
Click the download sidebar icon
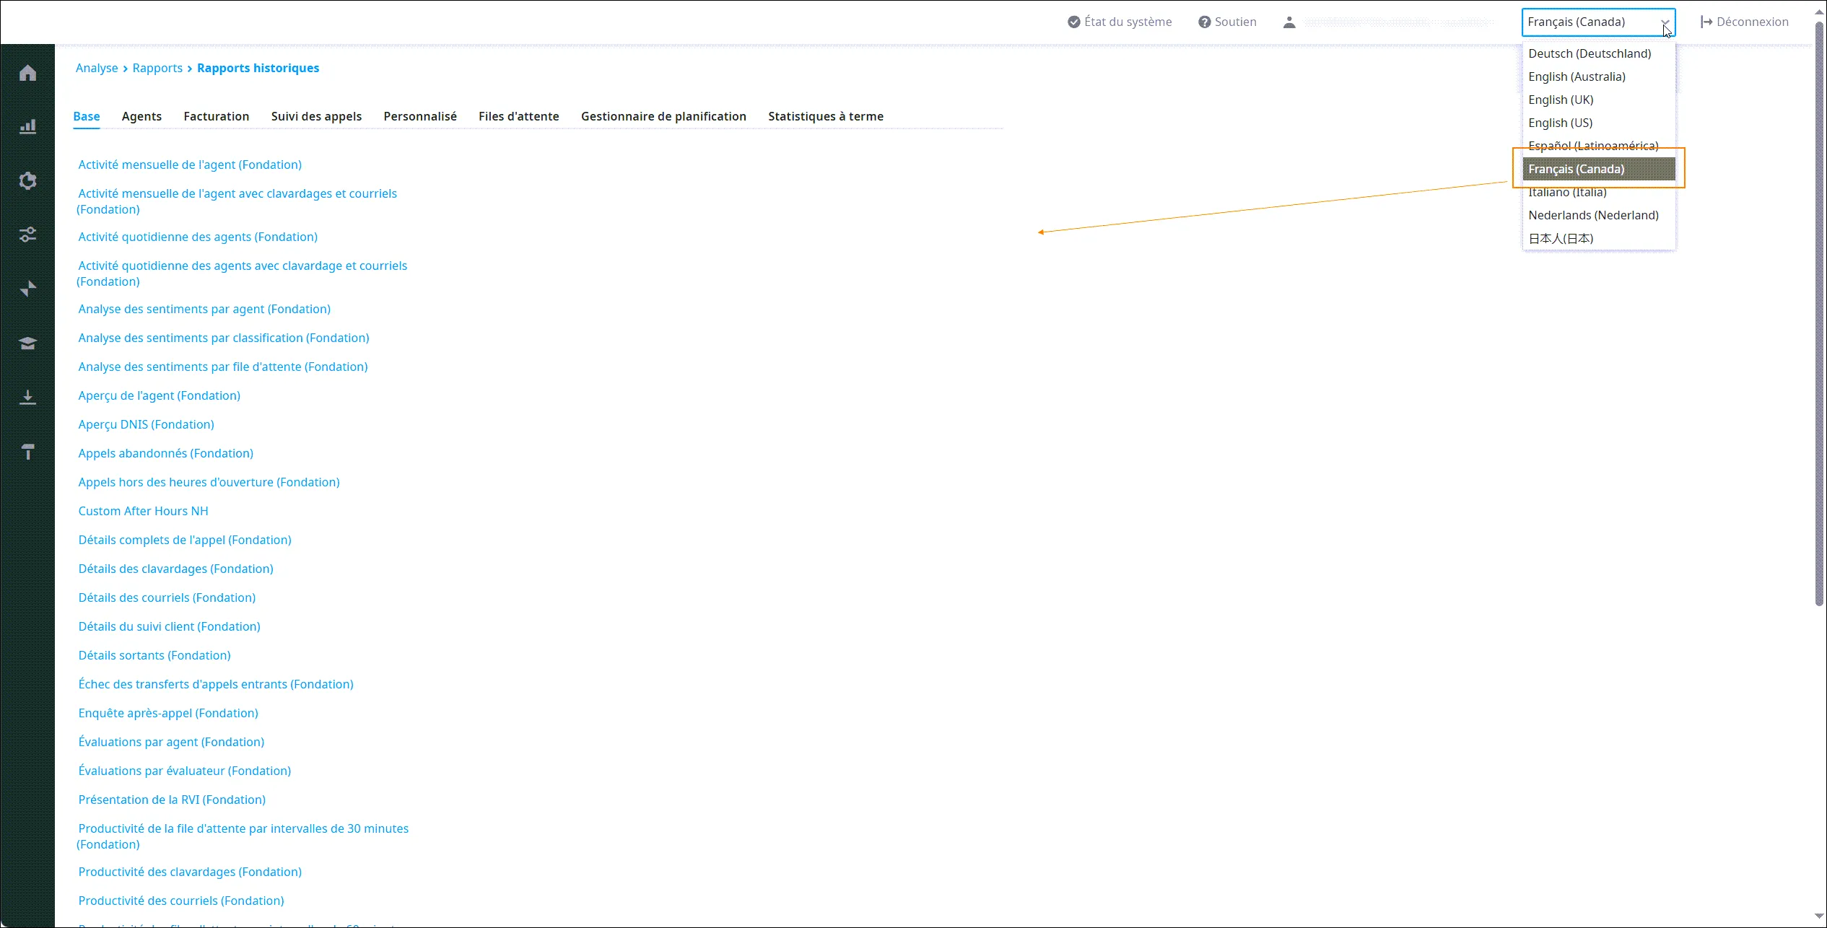coord(27,397)
